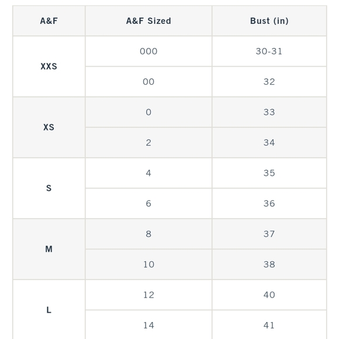The height and width of the screenshot is (339, 339).
Task: Select the numeric size 4 cell
Action: click(148, 173)
